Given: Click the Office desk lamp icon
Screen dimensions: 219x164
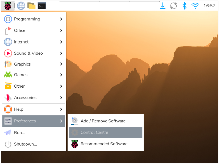Looking at the screenshot, I should (x=8, y=30).
